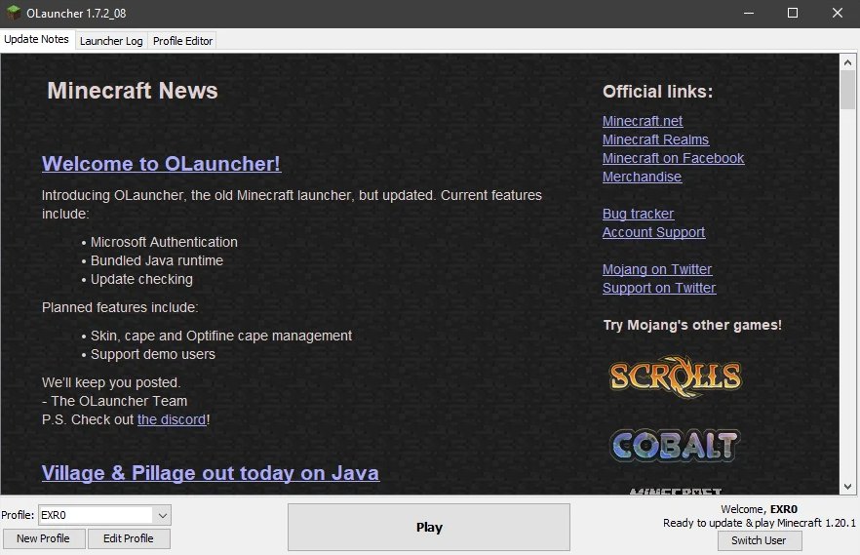
Task: Follow the discord link
Action: [172, 419]
